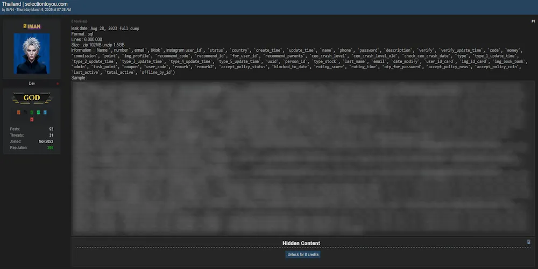Image resolution: width=538 pixels, height=269 pixels.
Task: Click the blue award badge icon
Action: pos(45,112)
